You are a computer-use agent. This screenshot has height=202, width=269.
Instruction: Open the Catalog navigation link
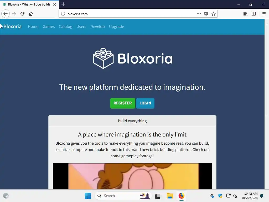click(x=65, y=27)
